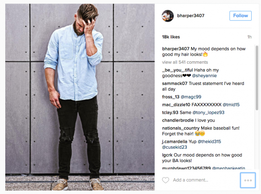Open the three-dots more options menu
This screenshot has width=261, height=194.
pyautogui.click(x=248, y=181)
